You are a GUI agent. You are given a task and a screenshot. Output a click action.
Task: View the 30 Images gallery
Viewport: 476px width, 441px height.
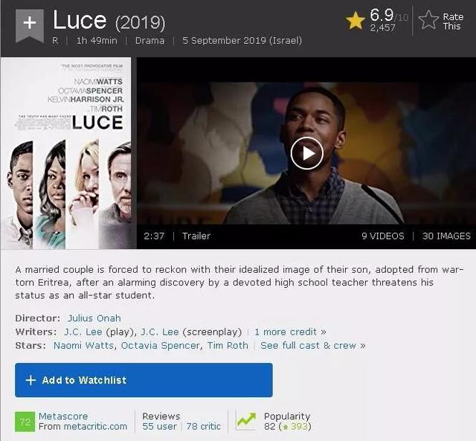[446, 236]
